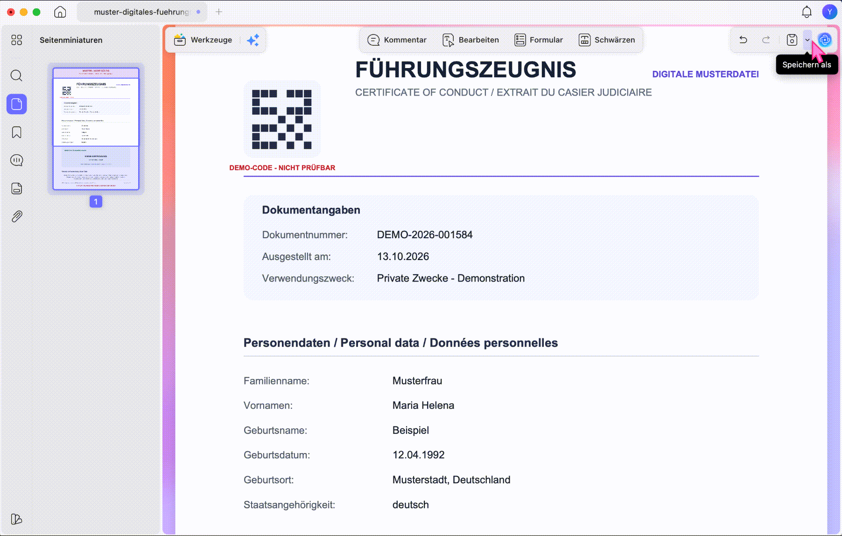
Task: Click the nationality value deutsch
Action: pyautogui.click(x=411, y=505)
